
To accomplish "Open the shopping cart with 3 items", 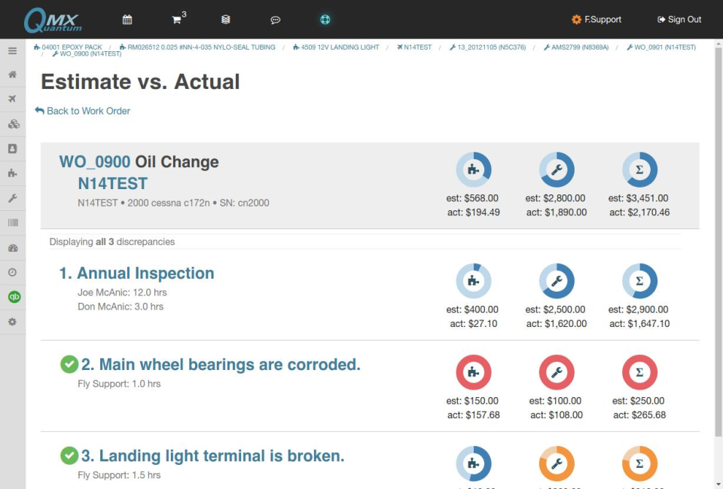I will click(x=178, y=20).
